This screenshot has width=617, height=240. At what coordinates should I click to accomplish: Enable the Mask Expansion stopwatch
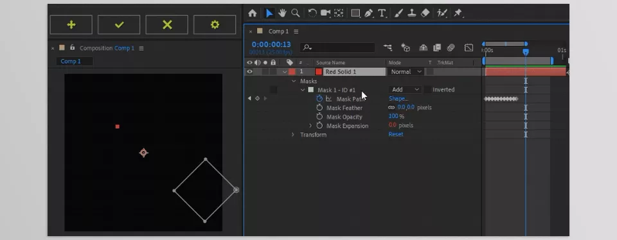[x=319, y=126]
